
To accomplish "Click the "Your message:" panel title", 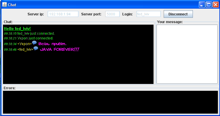I will pos(170,22).
